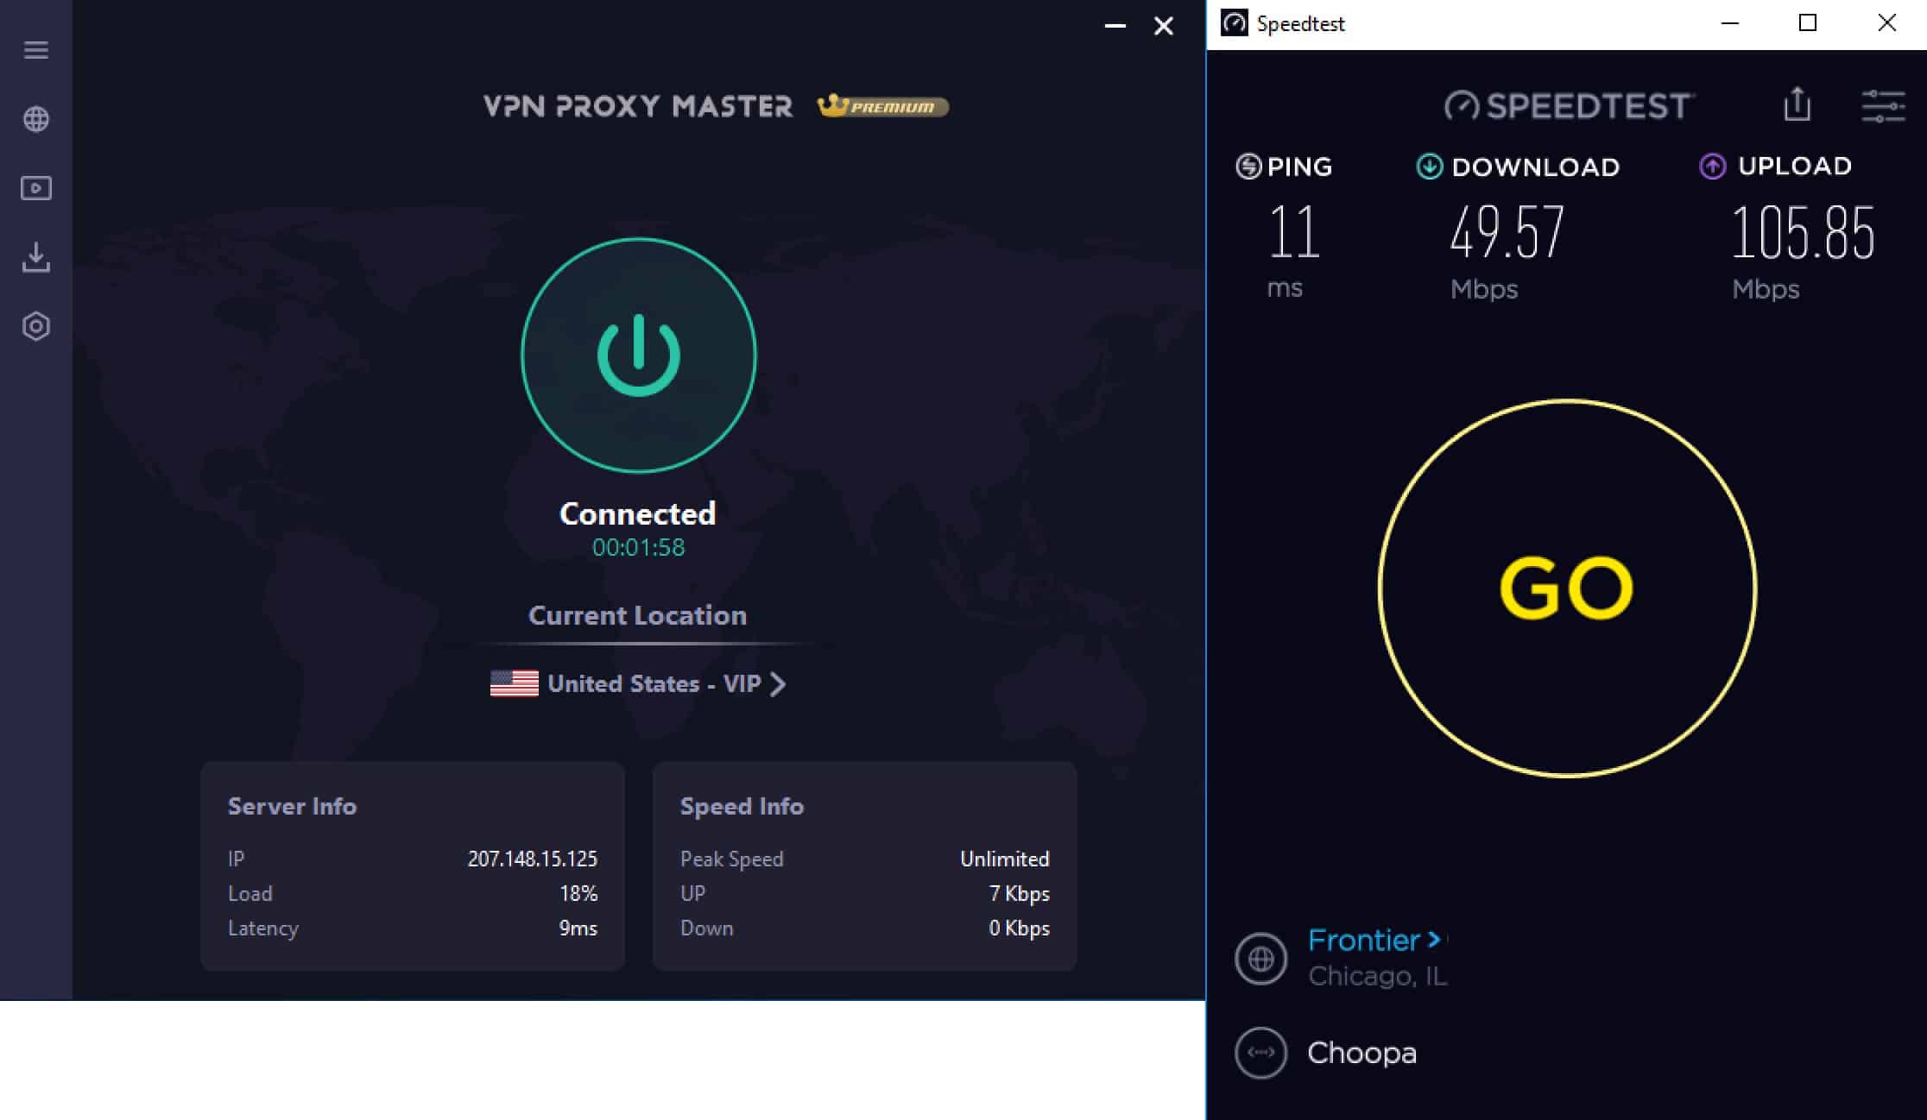Image resolution: width=1927 pixels, height=1120 pixels.
Task: Expand United States - VIP location chevron
Action: [778, 684]
